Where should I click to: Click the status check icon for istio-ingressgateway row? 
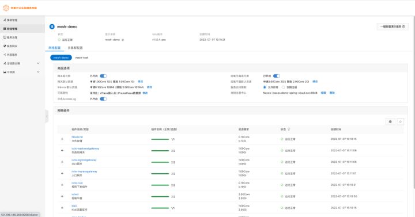tap(282, 173)
